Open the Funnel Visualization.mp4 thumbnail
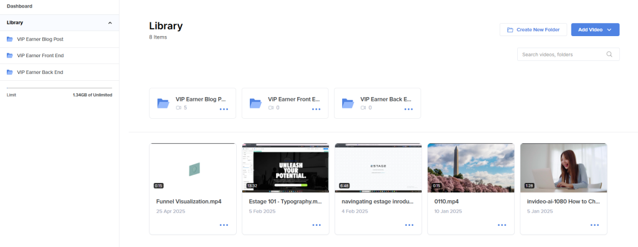Viewport: 638px width, 247px height. 193,168
